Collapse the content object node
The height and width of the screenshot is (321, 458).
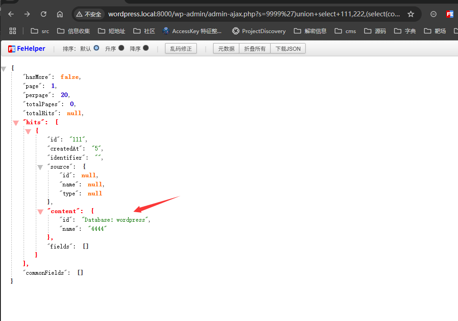tap(40, 211)
